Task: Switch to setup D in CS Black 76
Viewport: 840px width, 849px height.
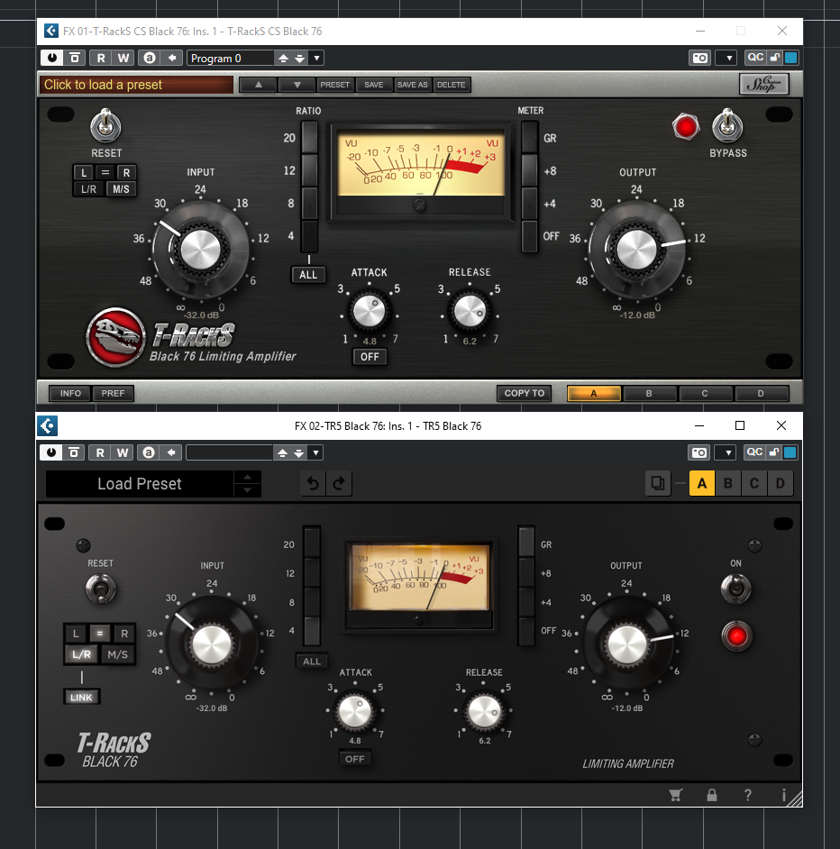Action: click(x=761, y=394)
